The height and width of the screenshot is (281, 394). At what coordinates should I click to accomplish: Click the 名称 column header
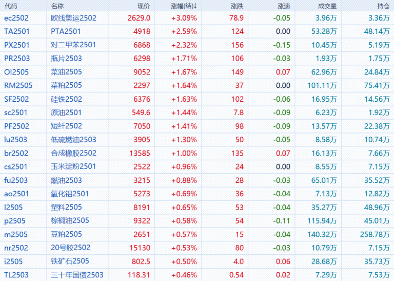point(57,6)
